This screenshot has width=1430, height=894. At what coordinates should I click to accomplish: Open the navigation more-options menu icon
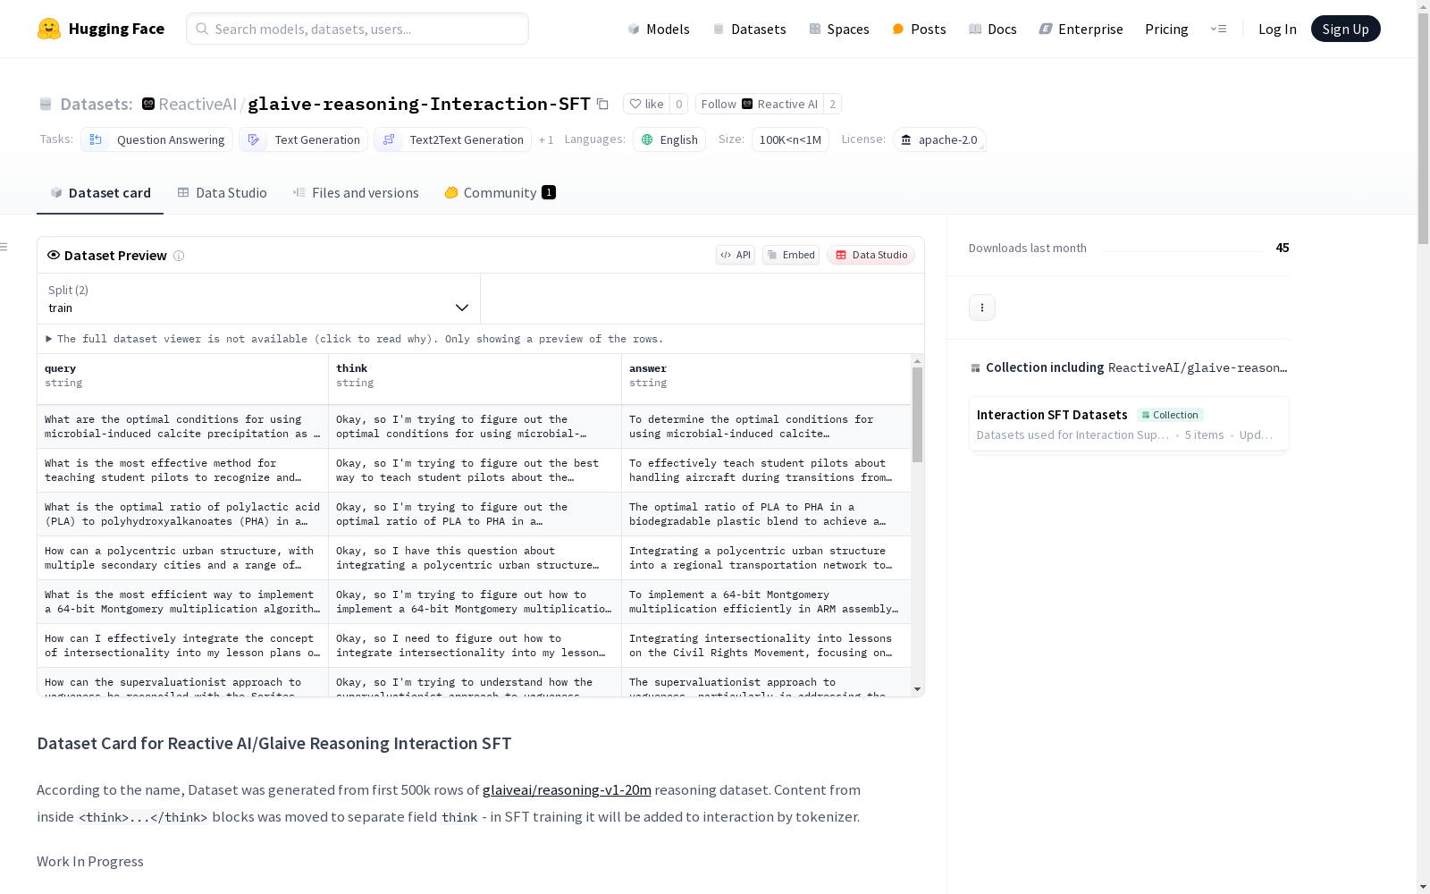click(1218, 29)
